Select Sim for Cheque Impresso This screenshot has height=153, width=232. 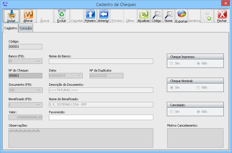tap(172, 64)
